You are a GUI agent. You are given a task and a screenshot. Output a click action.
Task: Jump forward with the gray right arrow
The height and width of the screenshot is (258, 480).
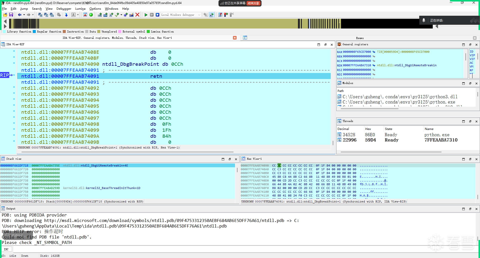click(x=28, y=15)
